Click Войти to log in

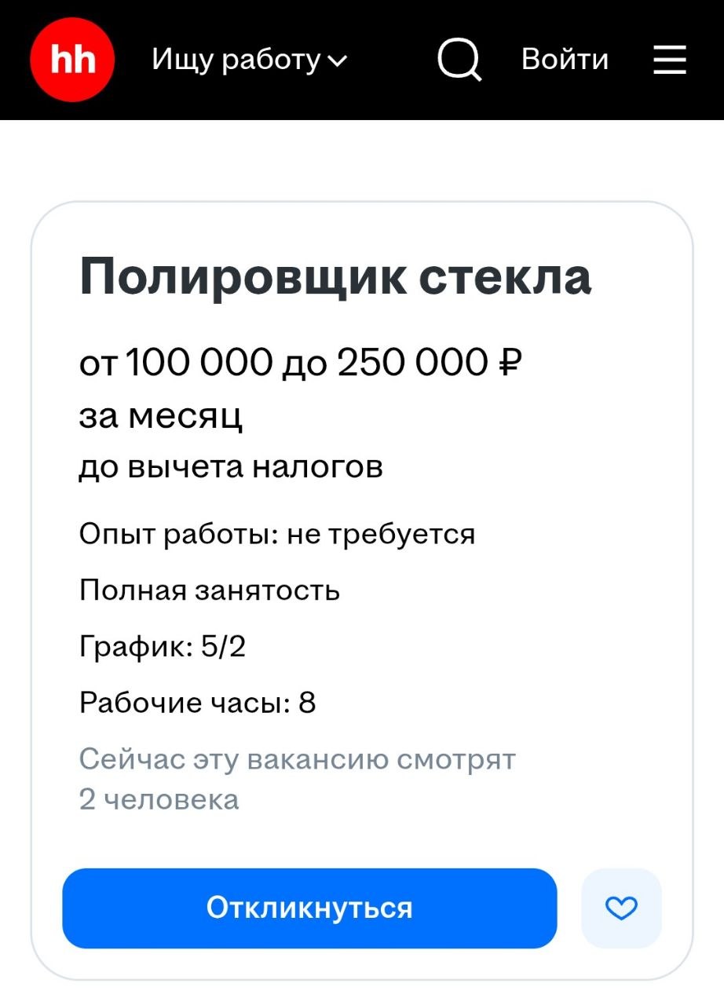click(565, 60)
